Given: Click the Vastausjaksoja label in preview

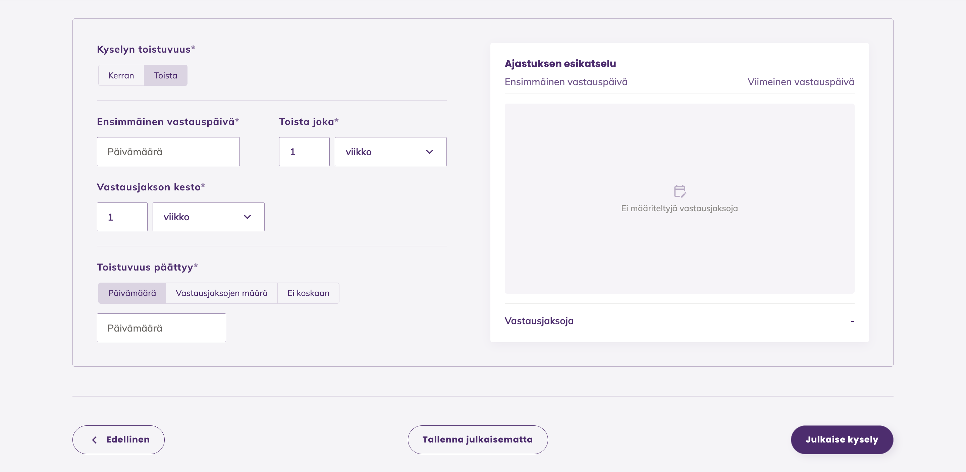Looking at the screenshot, I should pyautogui.click(x=539, y=321).
